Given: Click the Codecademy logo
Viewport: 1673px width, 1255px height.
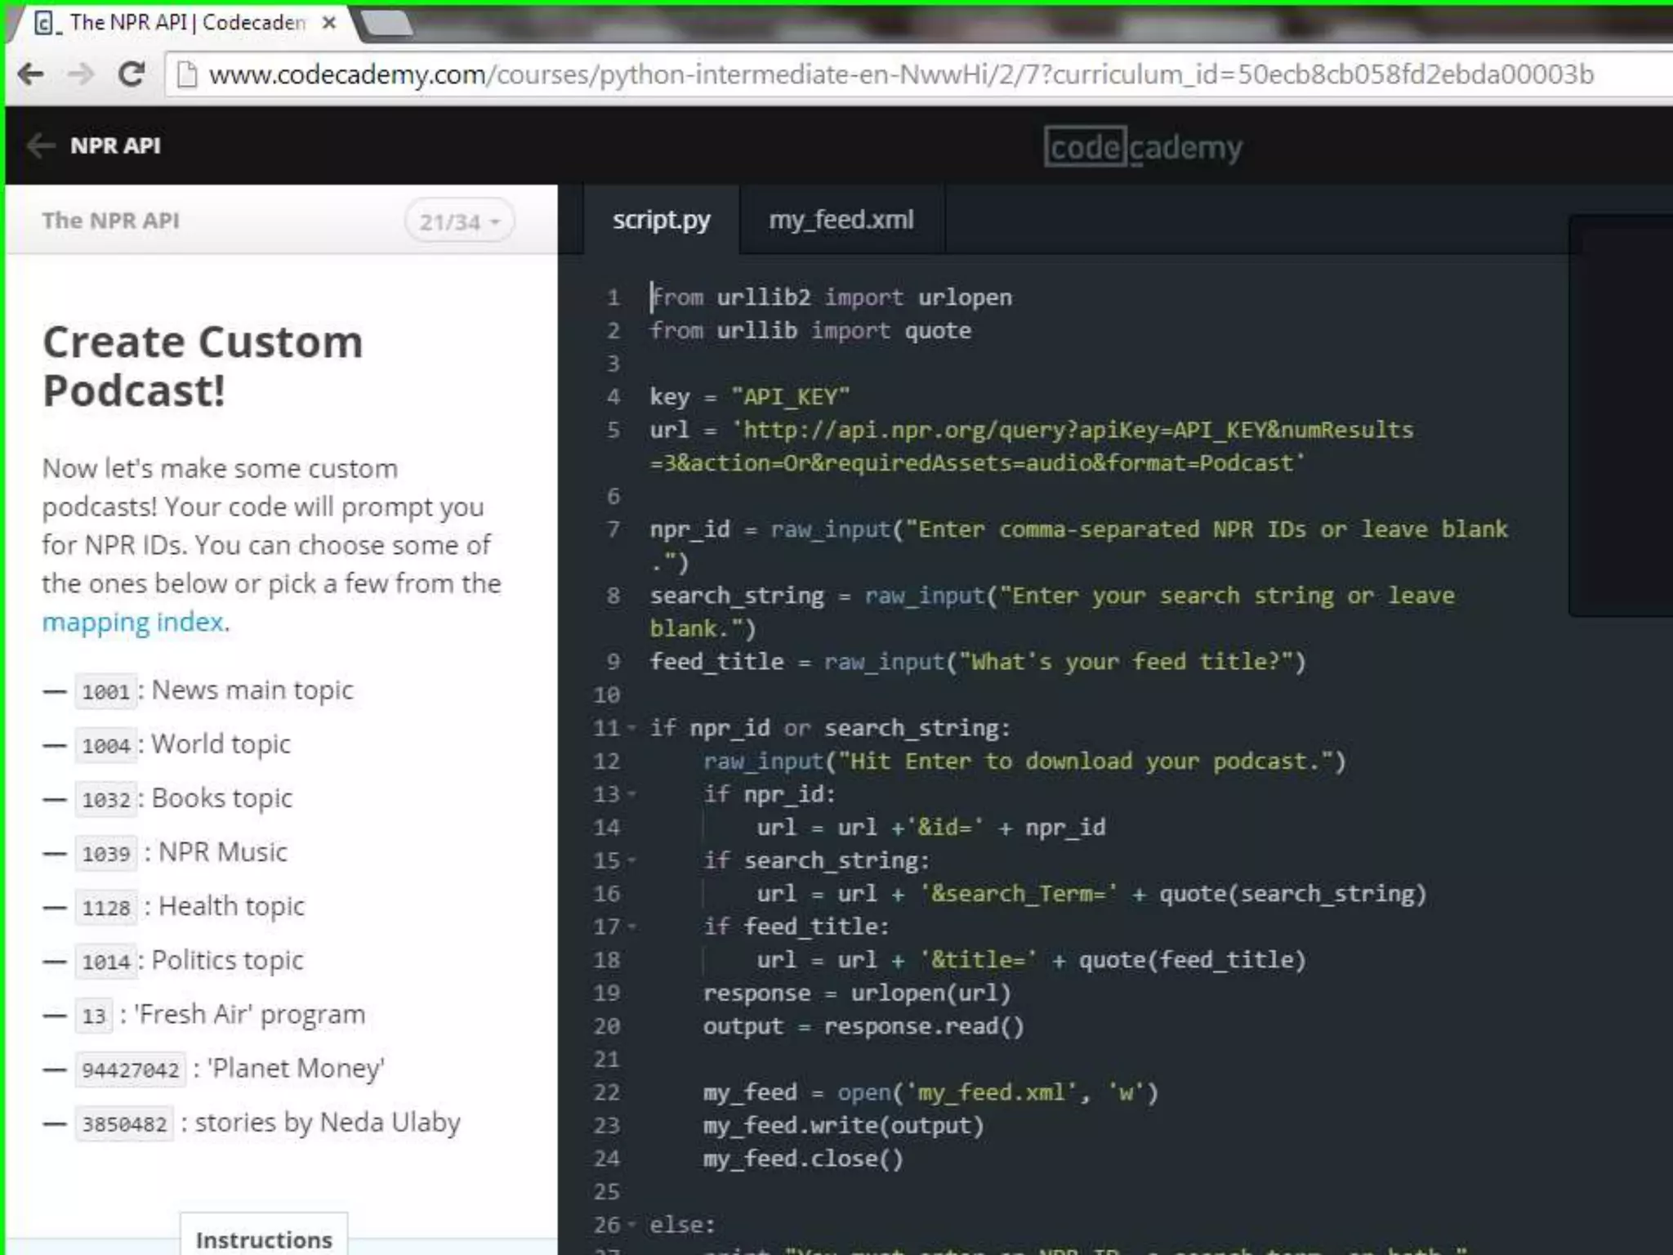Looking at the screenshot, I should click(x=1143, y=147).
